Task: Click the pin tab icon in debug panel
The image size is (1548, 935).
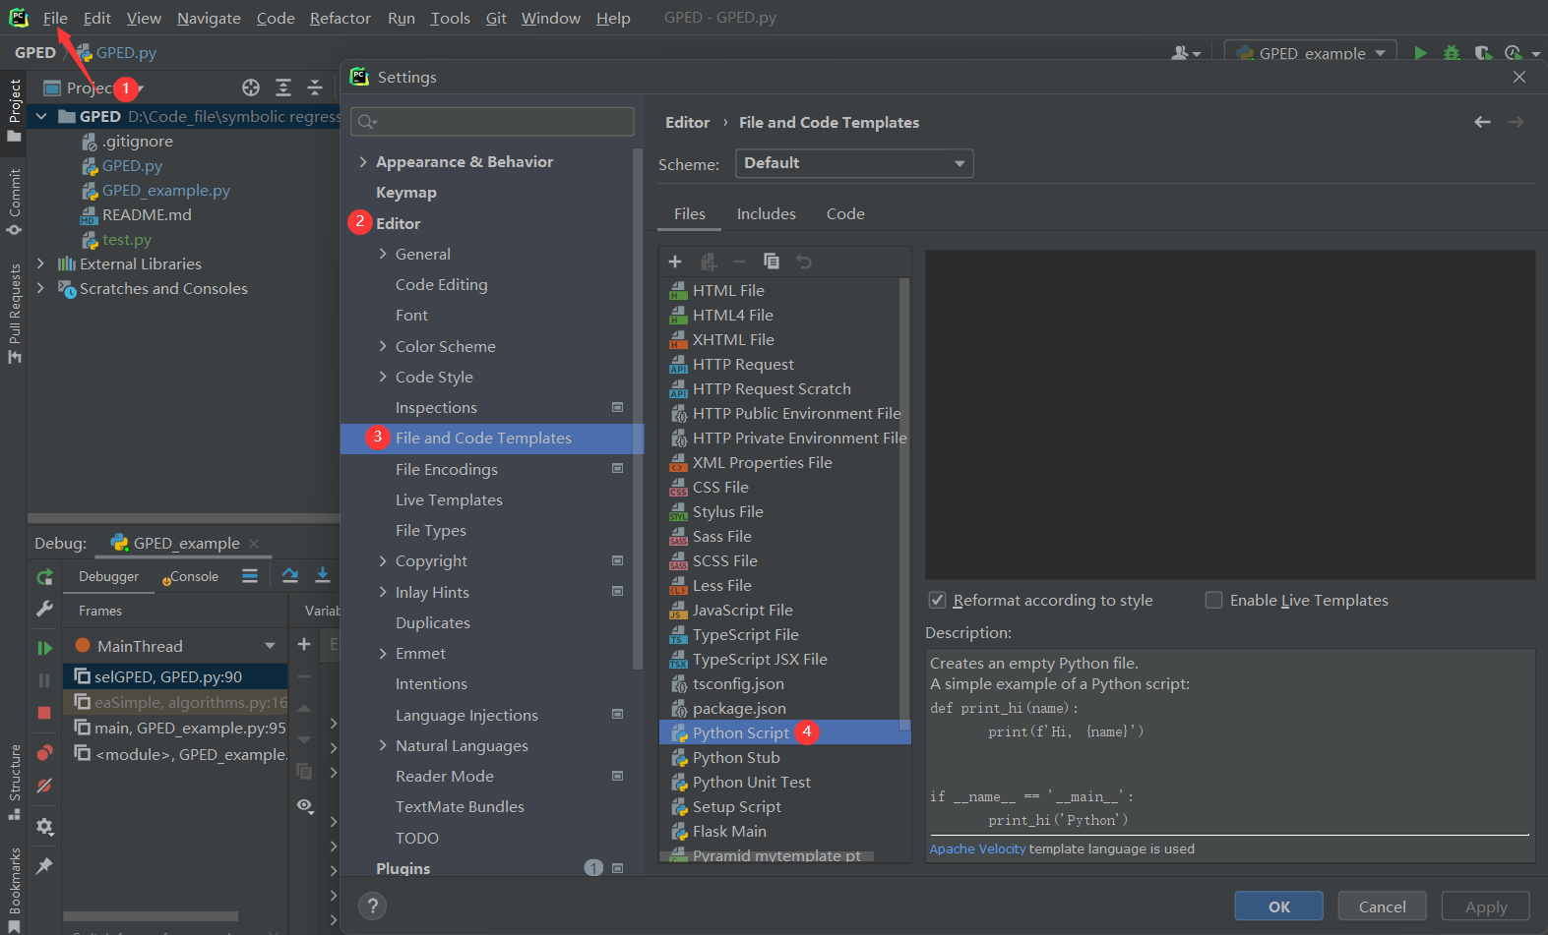Action: (x=44, y=866)
